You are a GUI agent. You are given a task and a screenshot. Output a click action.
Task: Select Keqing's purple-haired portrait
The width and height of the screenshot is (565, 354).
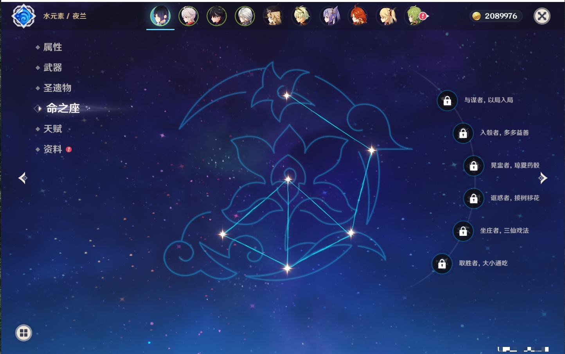330,16
